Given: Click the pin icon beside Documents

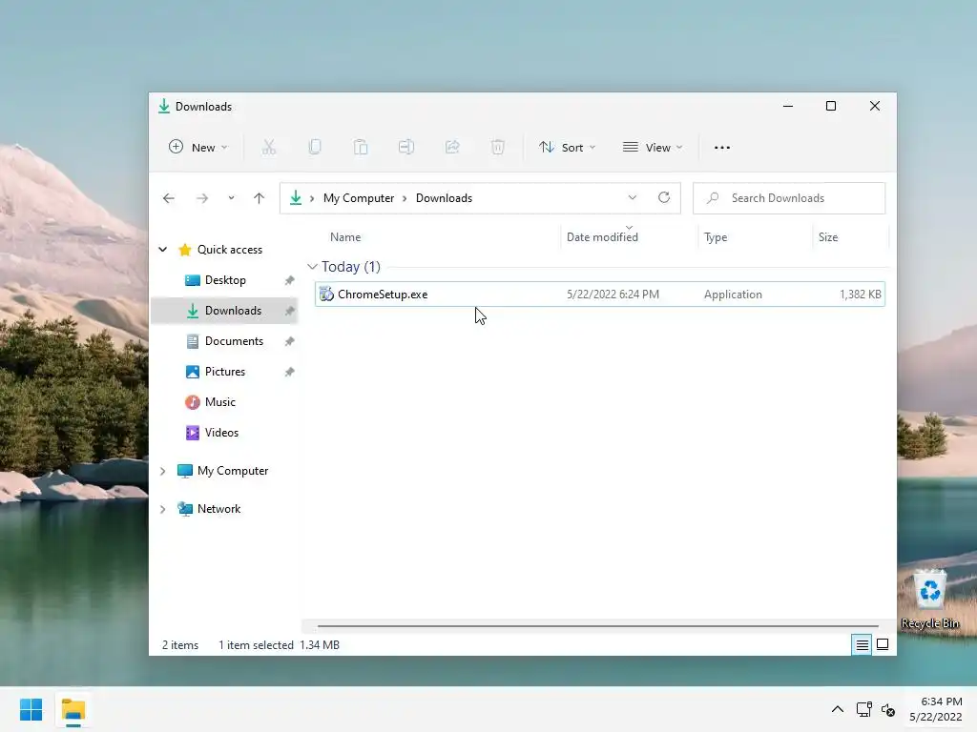Looking at the screenshot, I should tap(290, 341).
